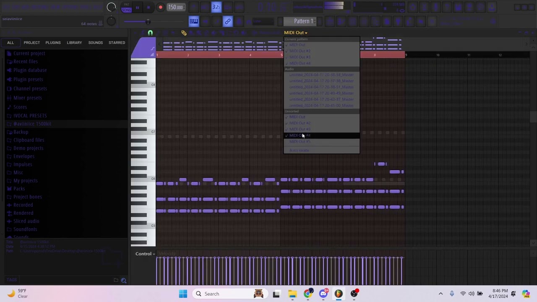Toggle the green magnet snap icon

(150, 33)
